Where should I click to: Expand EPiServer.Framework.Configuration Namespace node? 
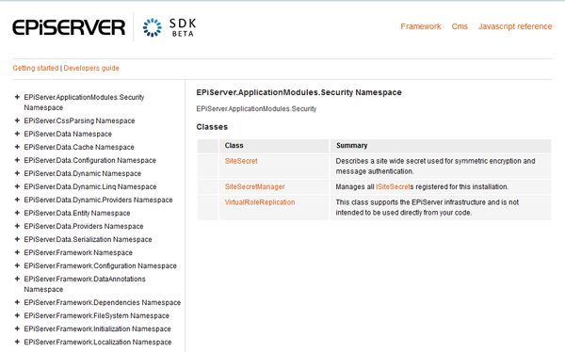click(x=17, y=265)
